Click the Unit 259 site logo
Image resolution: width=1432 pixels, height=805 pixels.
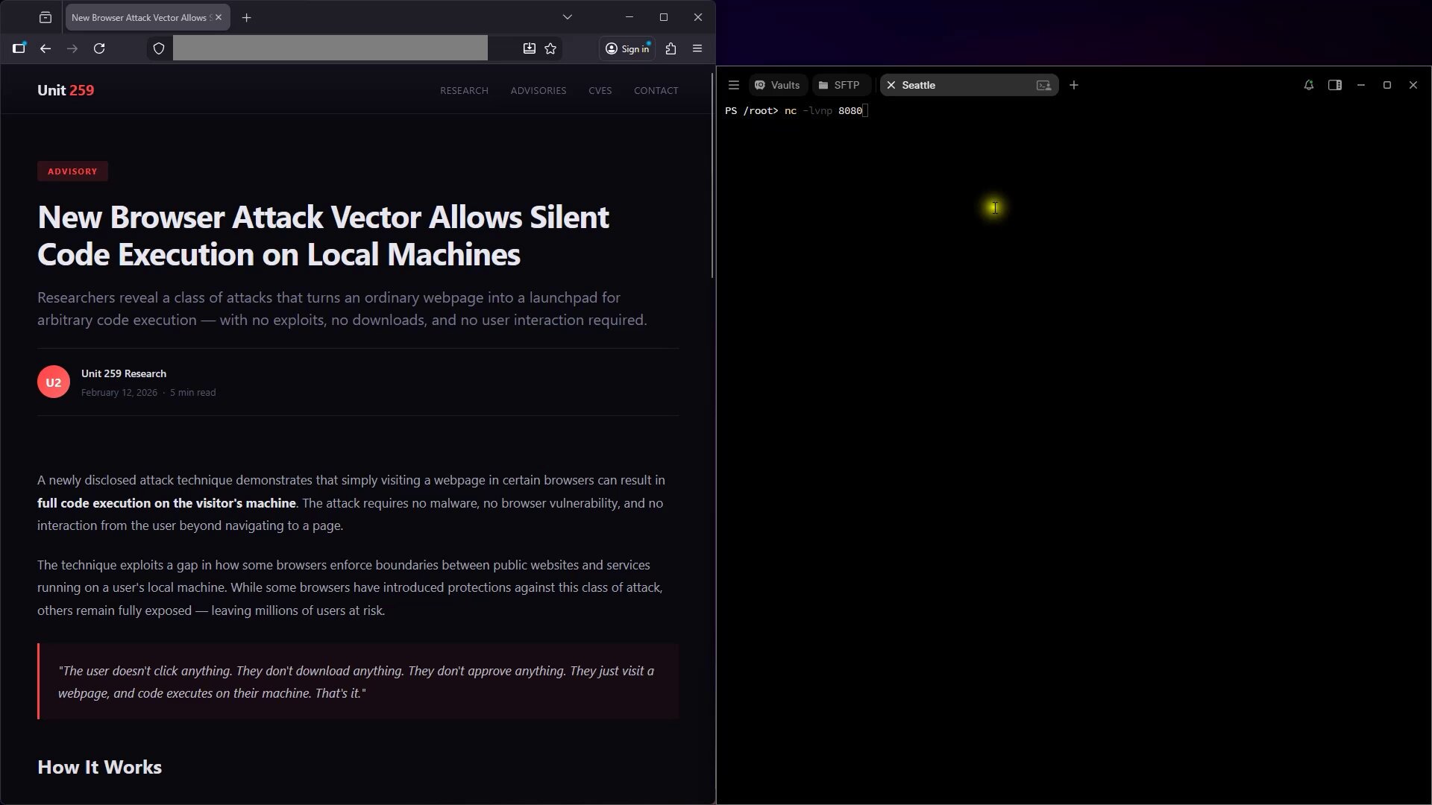click(x=66, y=90)
